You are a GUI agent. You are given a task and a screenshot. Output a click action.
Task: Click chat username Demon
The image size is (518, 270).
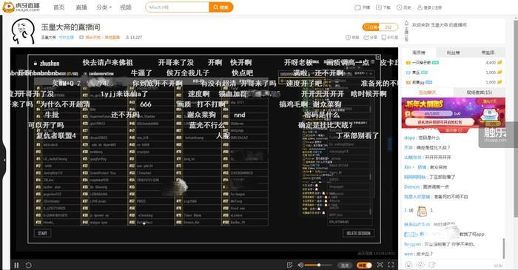point(411,187)
